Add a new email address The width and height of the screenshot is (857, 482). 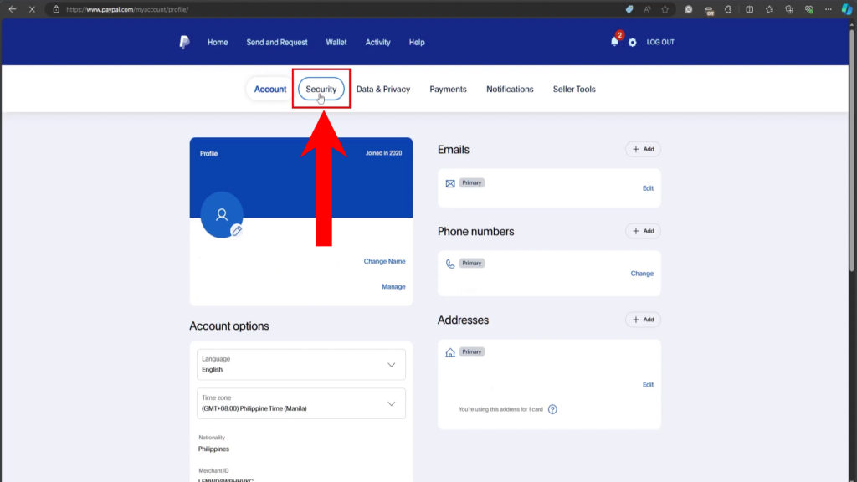(643, 149)
